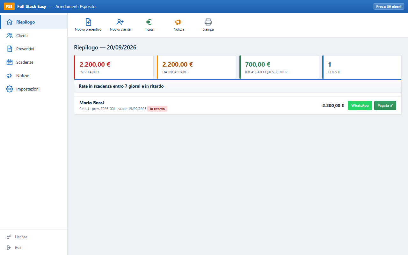
Task: Open the Preventivi section label
Action: (x=25, y=49)
